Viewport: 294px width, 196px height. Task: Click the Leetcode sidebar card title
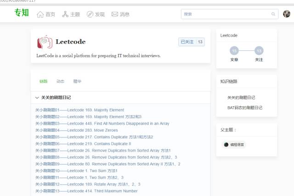point(229,35)
